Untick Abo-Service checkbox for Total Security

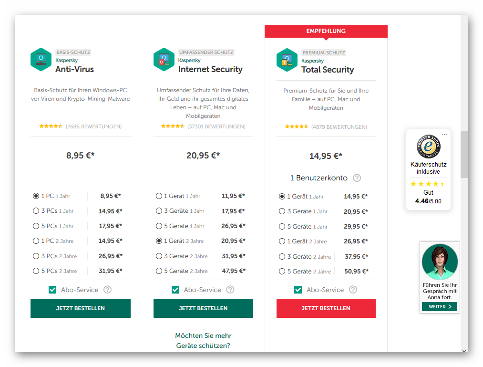point(298,290)
